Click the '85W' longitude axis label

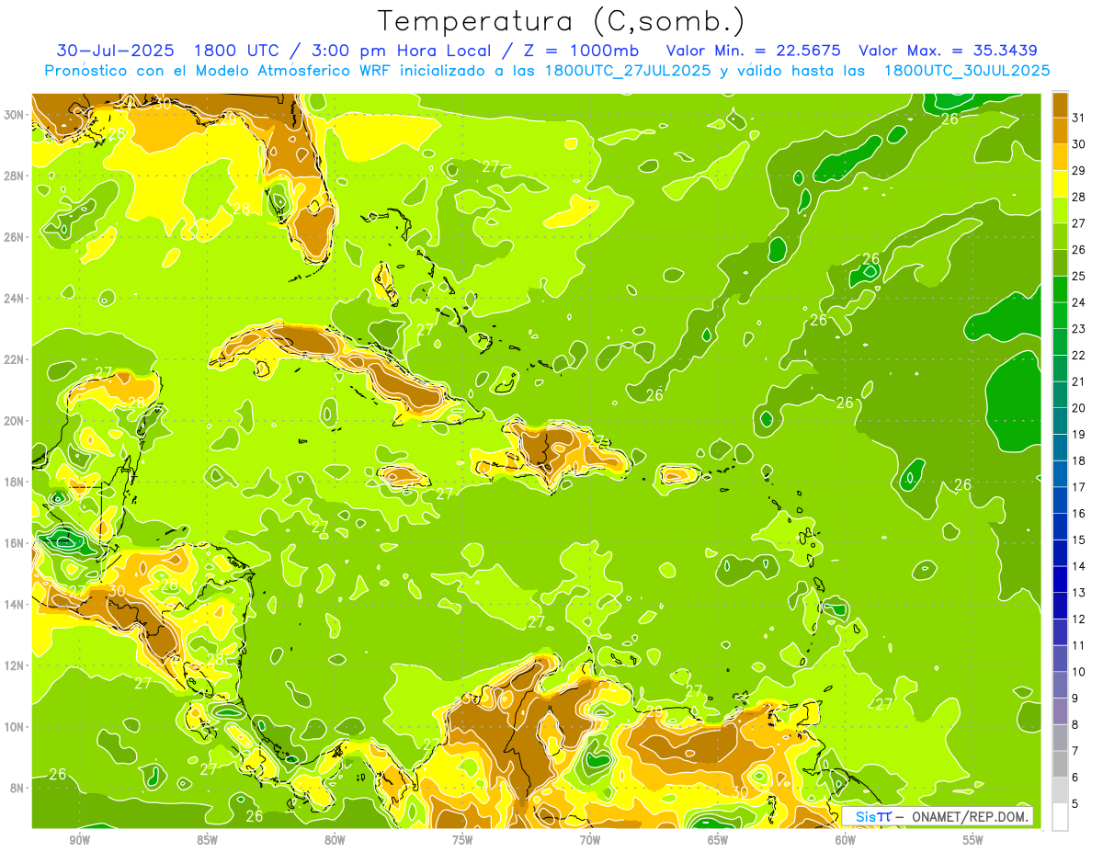(x=207, y=840)
